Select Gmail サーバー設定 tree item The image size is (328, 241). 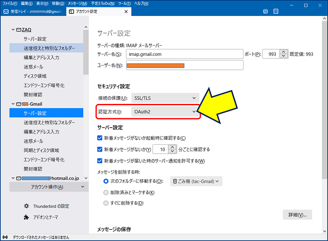pos(46,113)
